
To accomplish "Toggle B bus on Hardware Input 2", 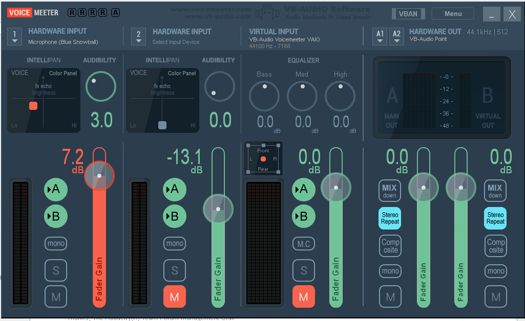I will 175,216.
